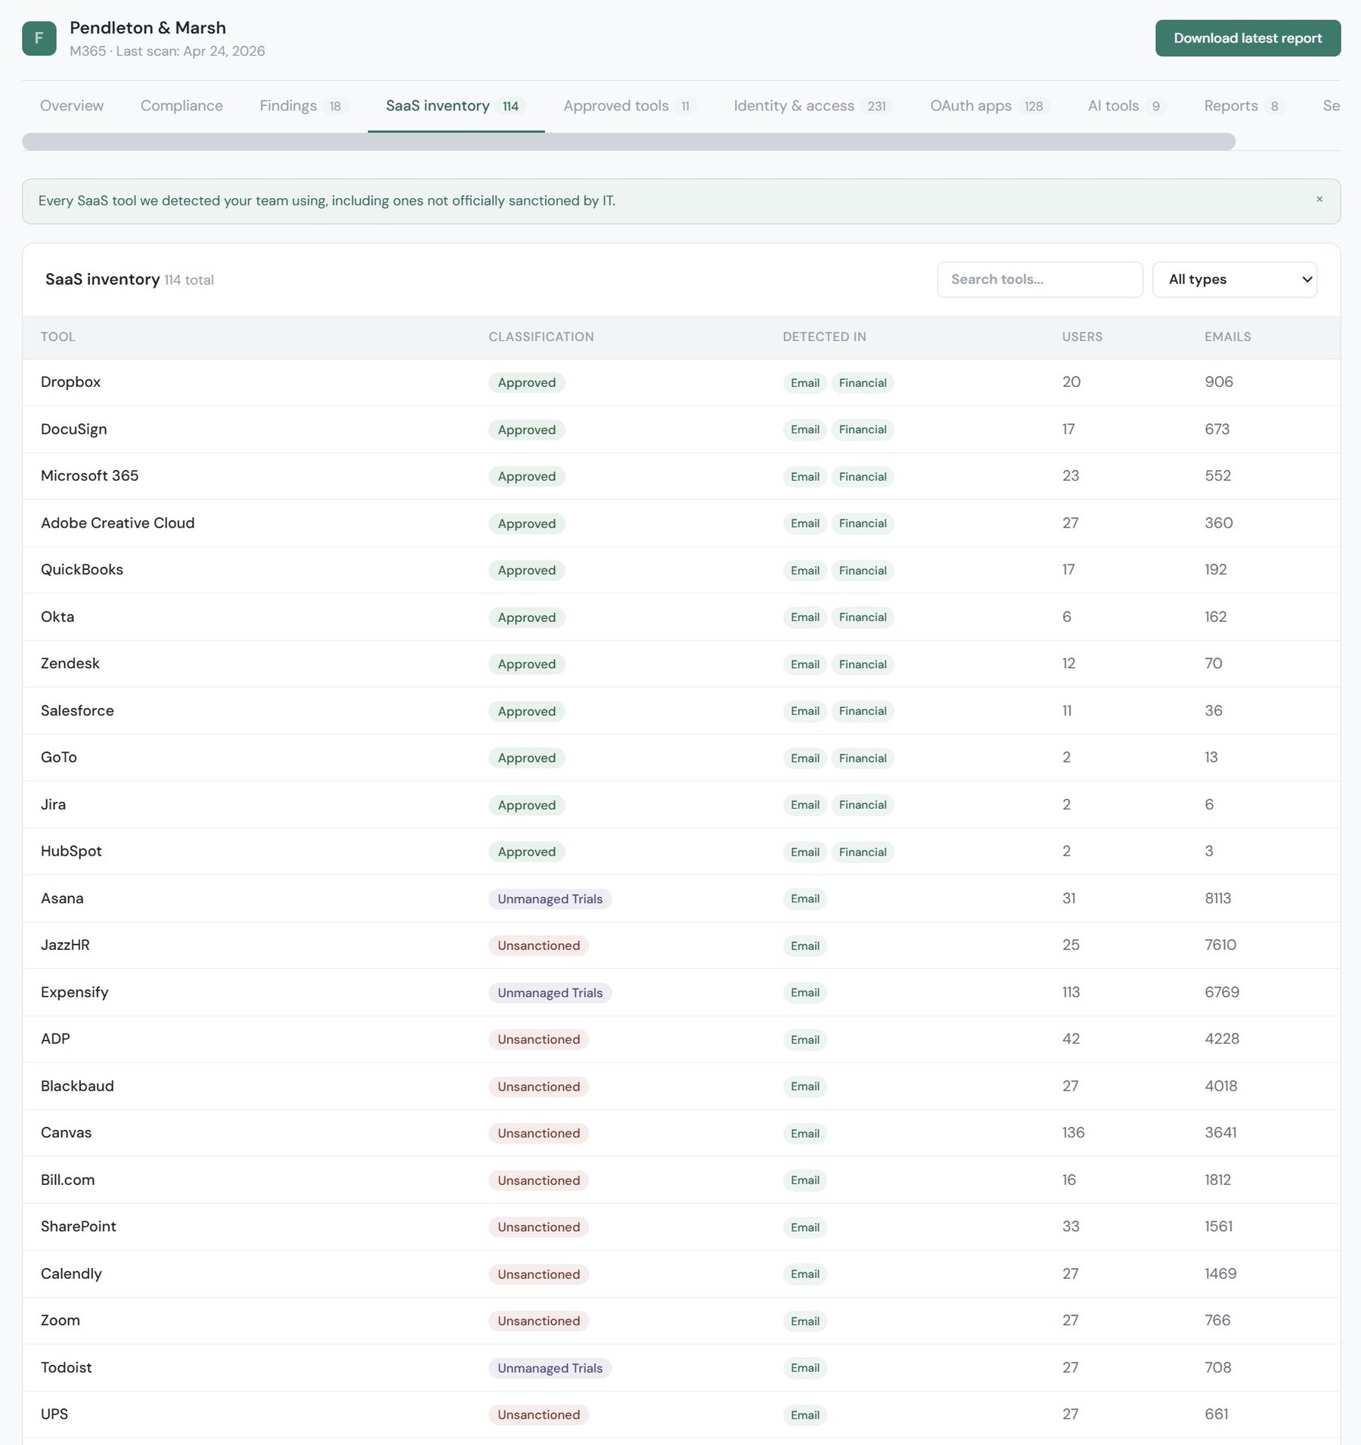Select the QuickBooks Email tag
This screenshot has height=1445, width=1361.
click(x=805, y=571)
